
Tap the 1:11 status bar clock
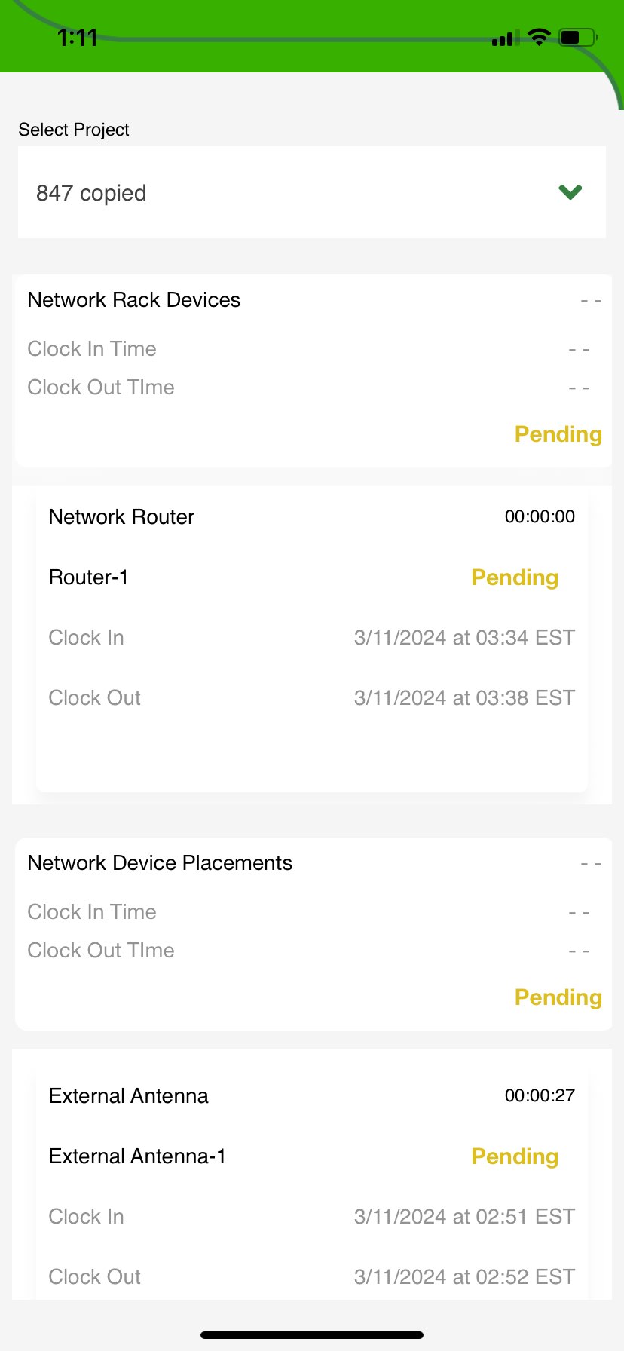pyautogui.click(x=78, y=38)
